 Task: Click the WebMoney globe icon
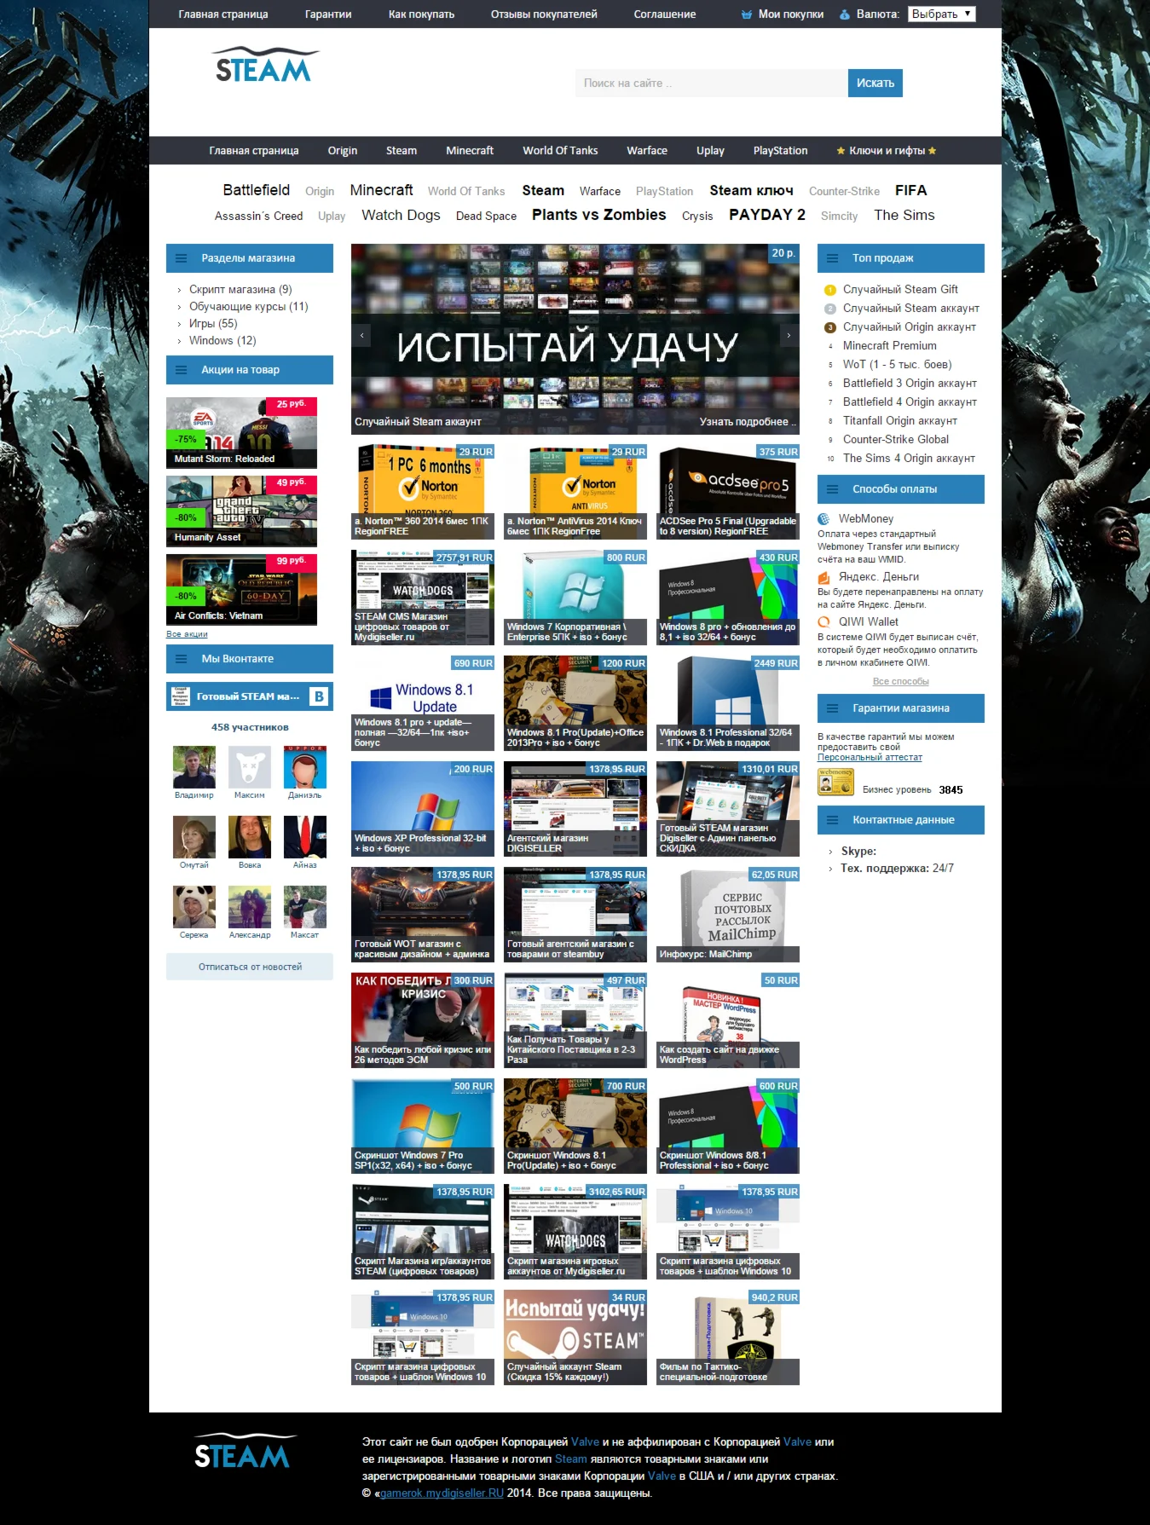(x=824, y=519)
